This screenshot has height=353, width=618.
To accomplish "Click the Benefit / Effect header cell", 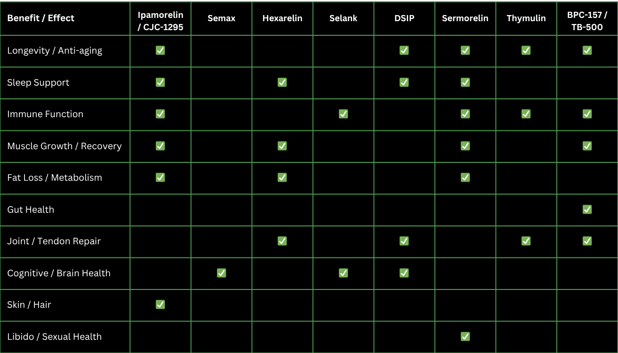I will [x=41, y=18].
